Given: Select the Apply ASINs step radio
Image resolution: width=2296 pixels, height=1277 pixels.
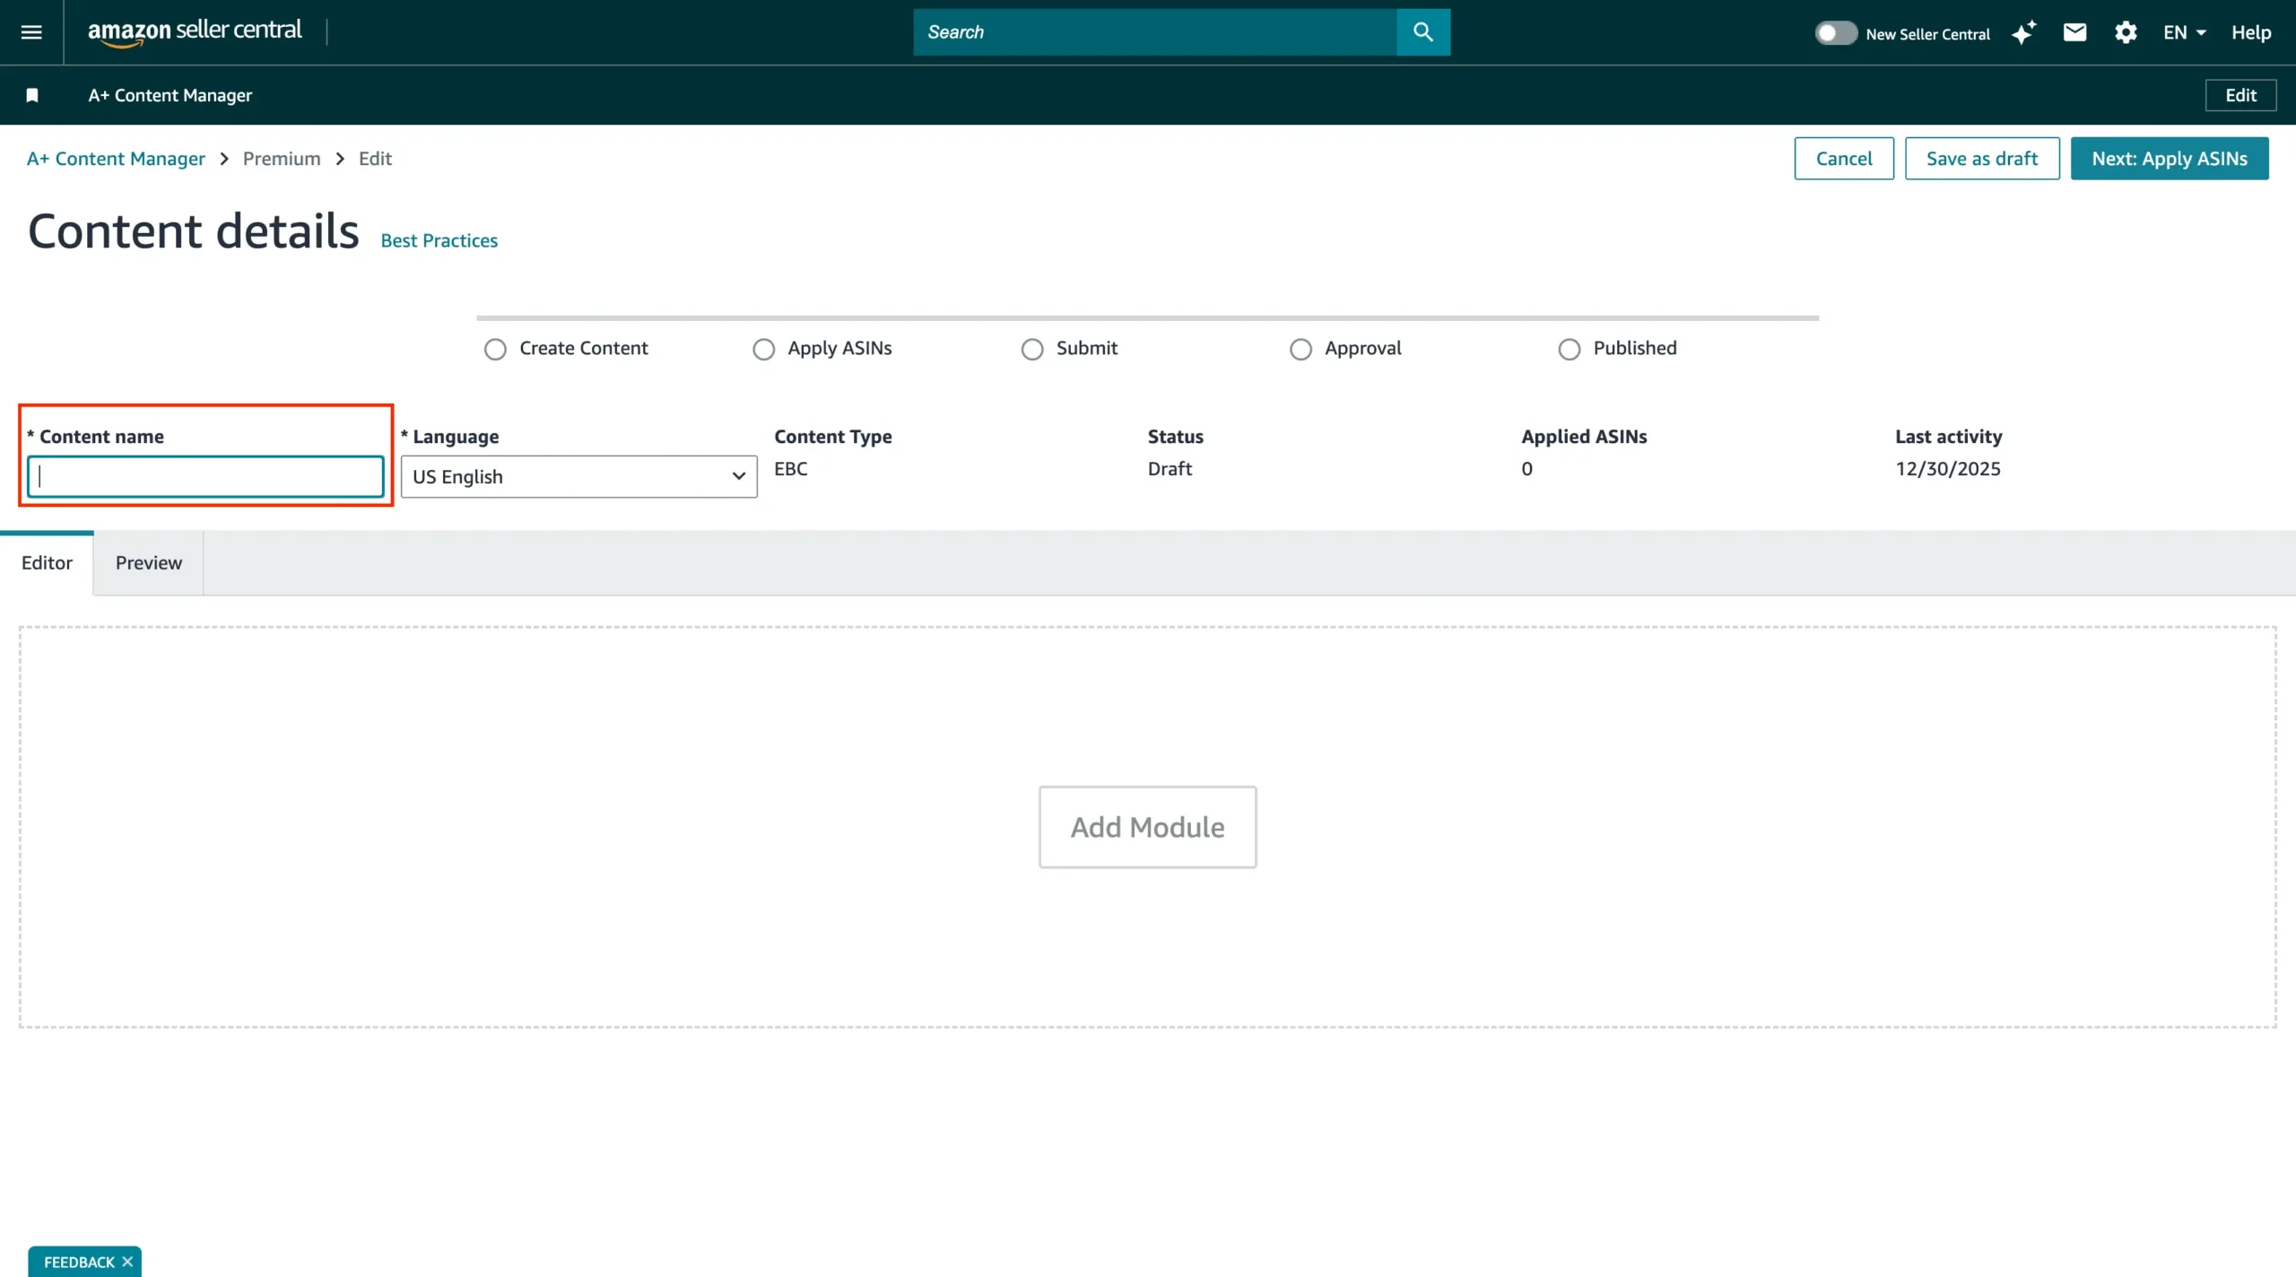Looking at the screenshot, I should pos(763,349).
